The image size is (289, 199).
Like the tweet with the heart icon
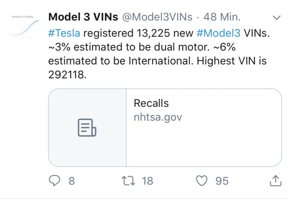tap(202, 180)
